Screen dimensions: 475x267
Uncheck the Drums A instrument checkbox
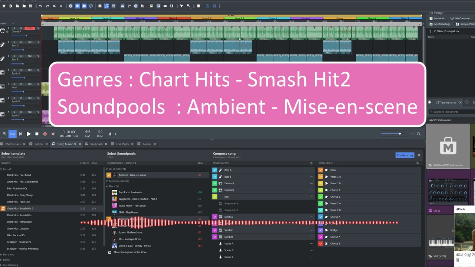(x=215, y=183)
